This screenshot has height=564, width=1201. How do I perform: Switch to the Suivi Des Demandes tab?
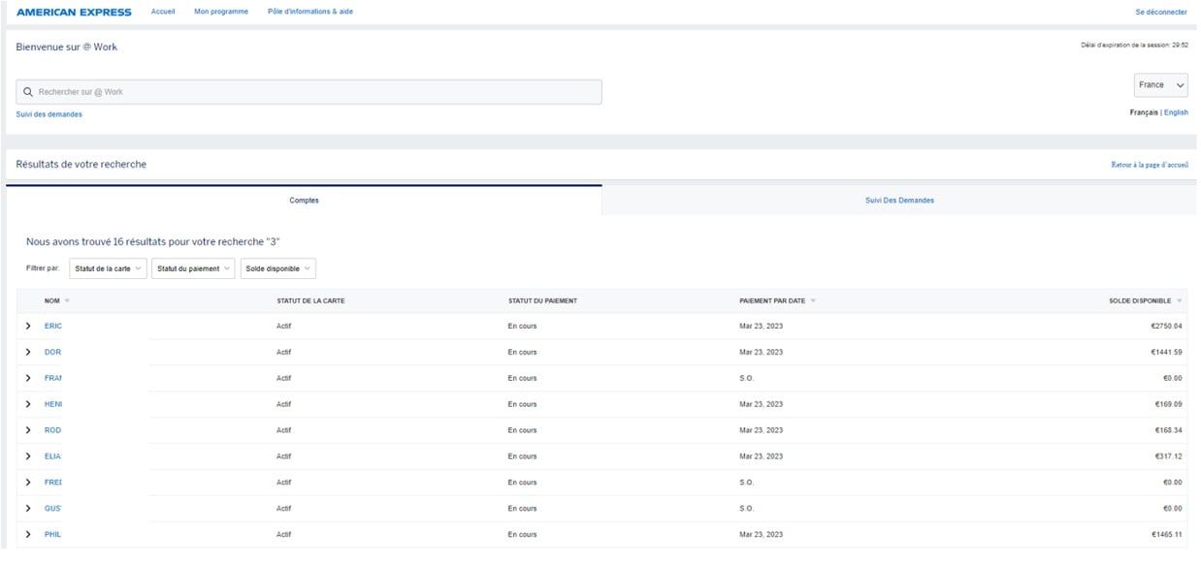(x=899, y=201)
